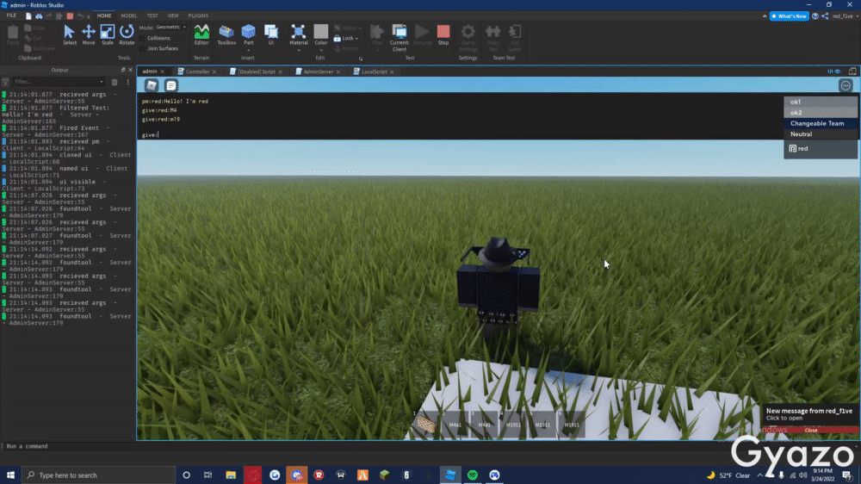Clear the Output with trash icon
861x484 pixels.
coord(115,82)
